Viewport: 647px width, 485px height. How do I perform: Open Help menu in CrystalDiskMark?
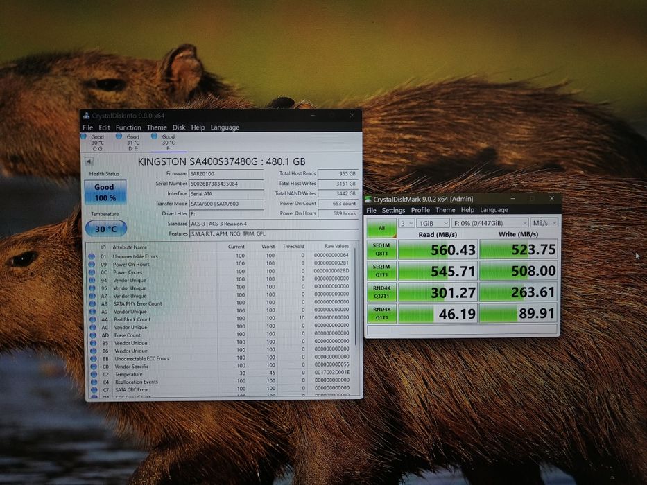point(467,210)
